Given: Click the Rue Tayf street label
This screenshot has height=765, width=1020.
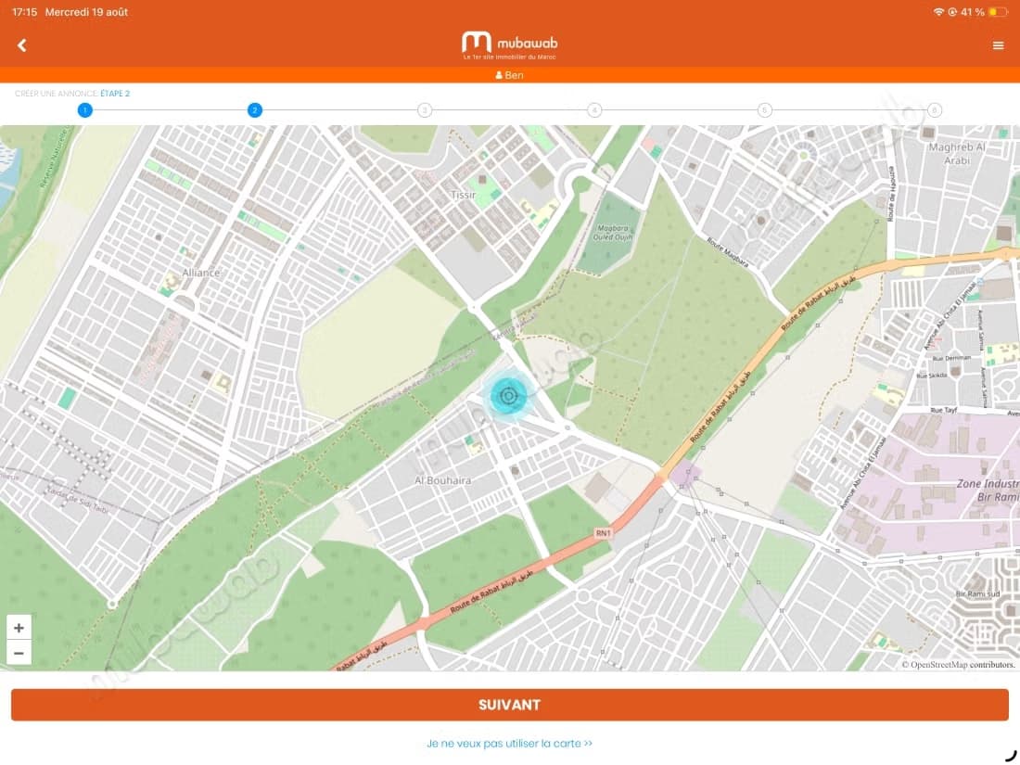Looking at the screenshot, I should pyautogui.click(x=944, y=410).
